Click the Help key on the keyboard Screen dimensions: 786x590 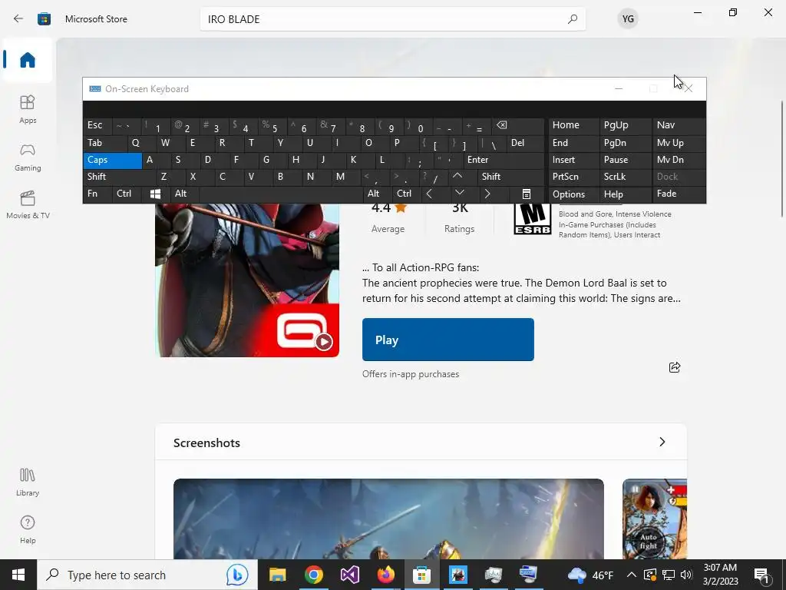point(624,194)
